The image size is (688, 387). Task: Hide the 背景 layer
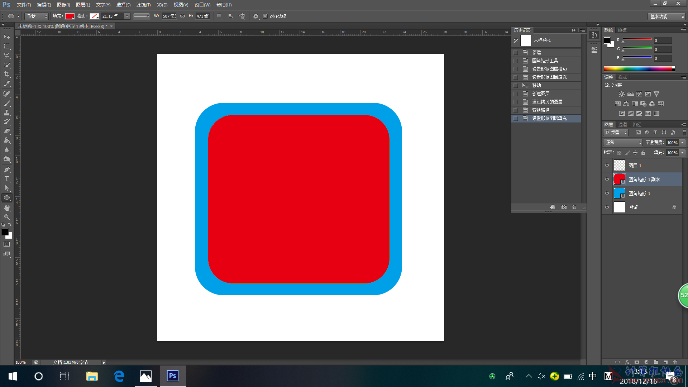607,207
